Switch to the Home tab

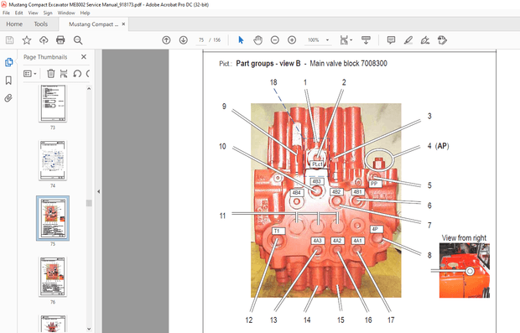(x=14, y=24)
